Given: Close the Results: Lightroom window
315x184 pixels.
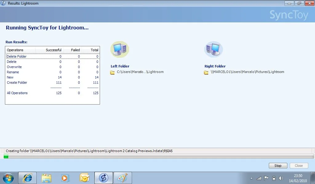Looking at the screenshot, I should pyautogui.click(x=309, y=3).
